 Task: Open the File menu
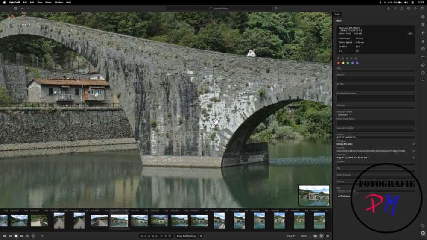click(x=25, y=3)
